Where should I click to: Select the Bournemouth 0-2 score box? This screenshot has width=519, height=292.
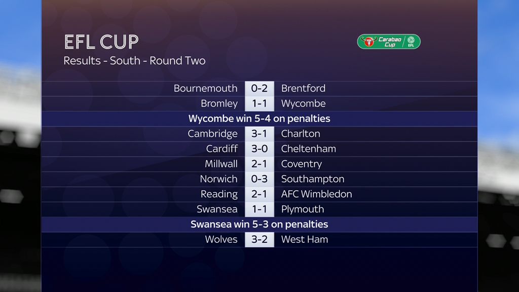(x=259, y=88)
